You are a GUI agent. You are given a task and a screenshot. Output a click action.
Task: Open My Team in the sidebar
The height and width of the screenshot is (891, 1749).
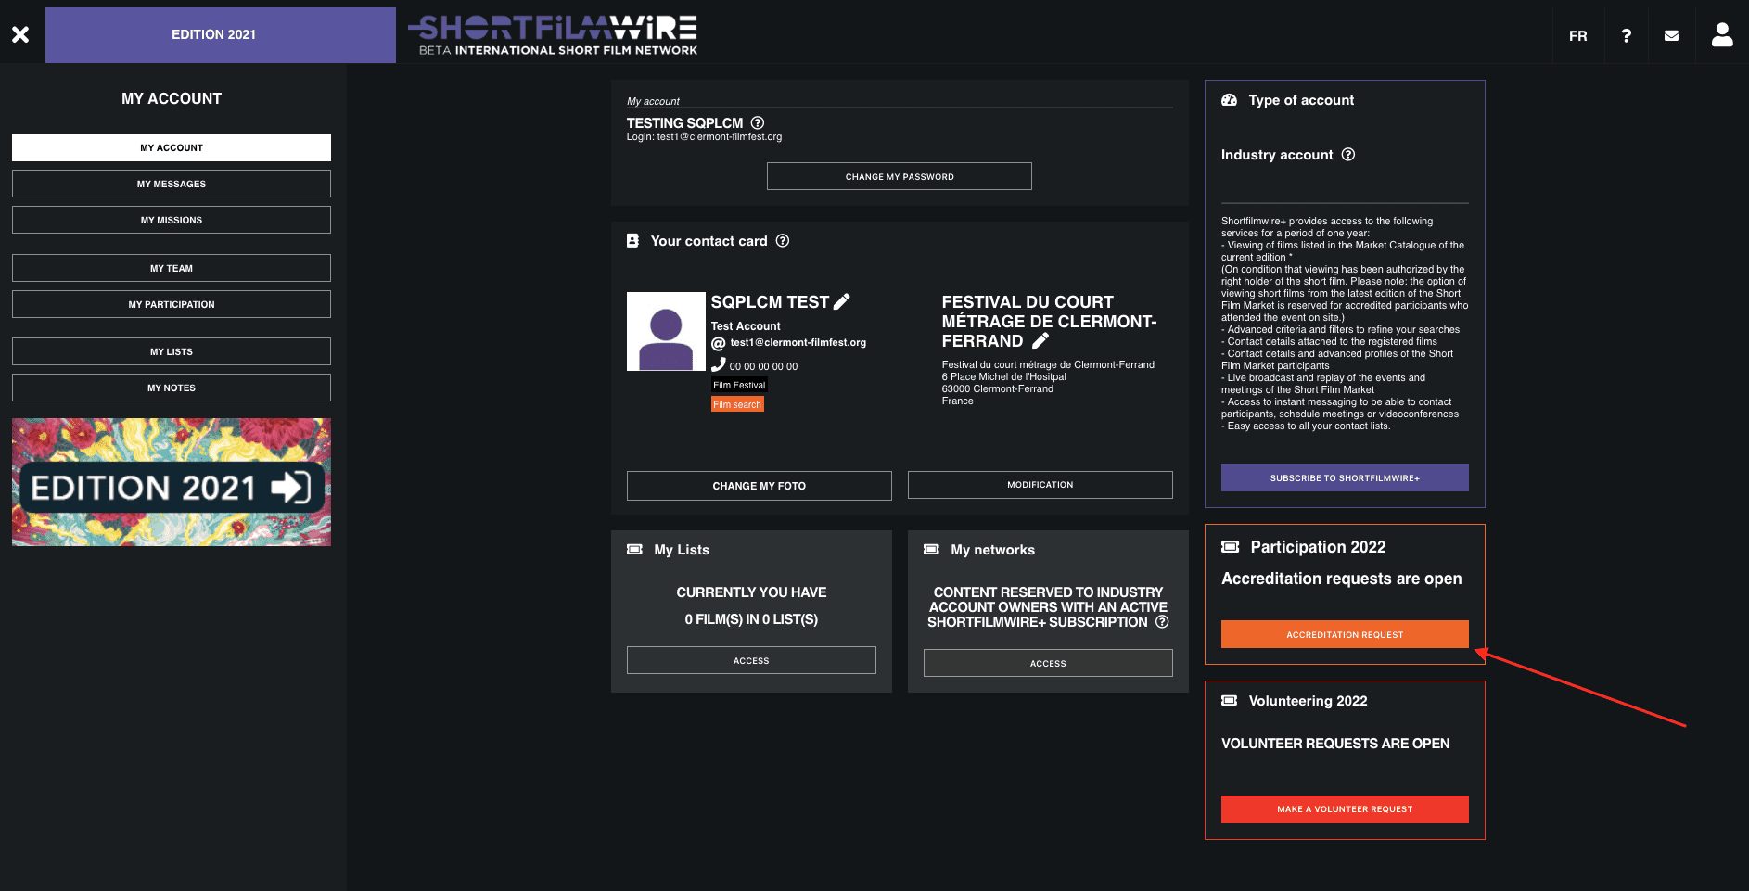click(172, 268)
